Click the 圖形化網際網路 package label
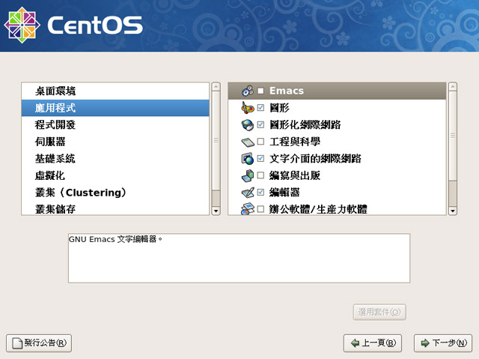 coord(305,124)
